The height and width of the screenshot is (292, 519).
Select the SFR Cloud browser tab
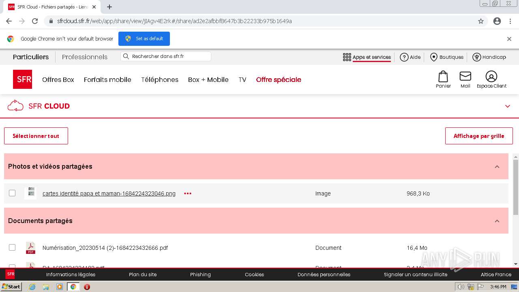pyautogui.click(x=53, y=7)
